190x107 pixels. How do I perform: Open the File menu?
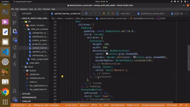(x=12, y=9)
